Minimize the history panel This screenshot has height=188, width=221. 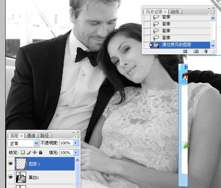pyautogui.click(x=209, y=8)
